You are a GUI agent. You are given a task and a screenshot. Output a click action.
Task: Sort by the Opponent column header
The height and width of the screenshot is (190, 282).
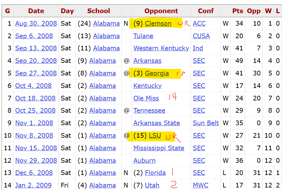coord(161,11)
